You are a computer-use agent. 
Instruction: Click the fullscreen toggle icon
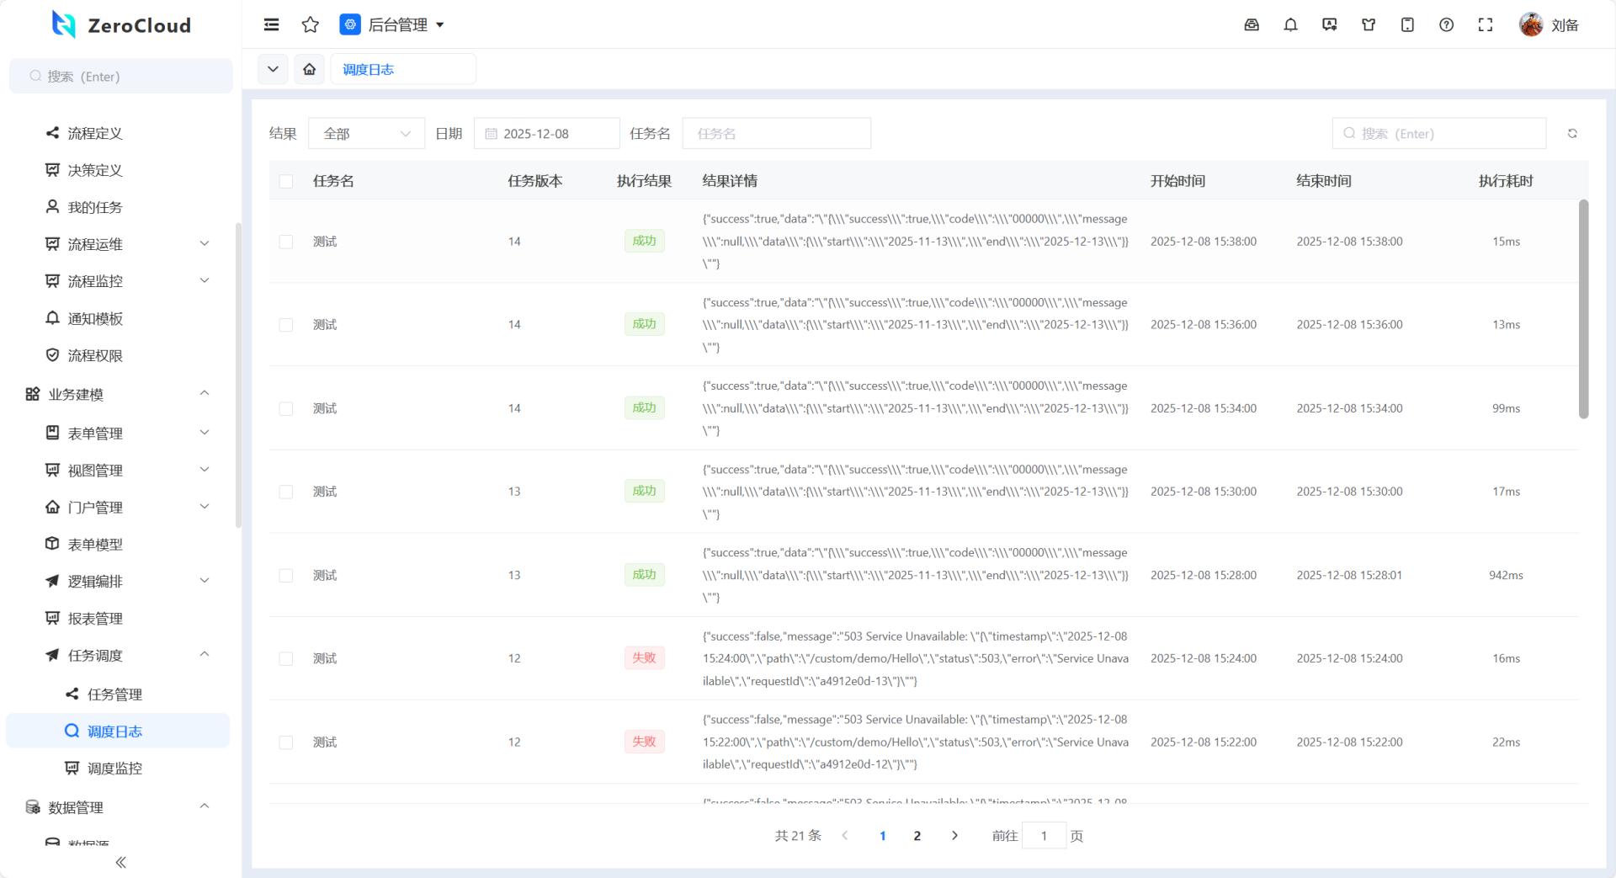pyautogui.click(x=1485, y=25)
